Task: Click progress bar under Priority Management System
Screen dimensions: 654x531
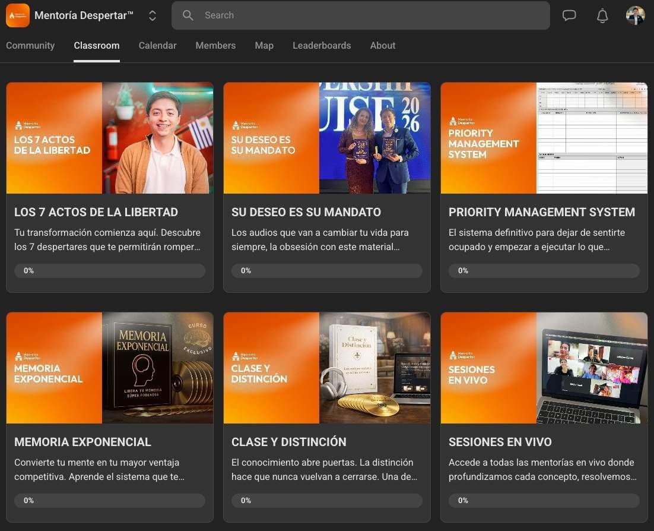Action: coord(544,270)
